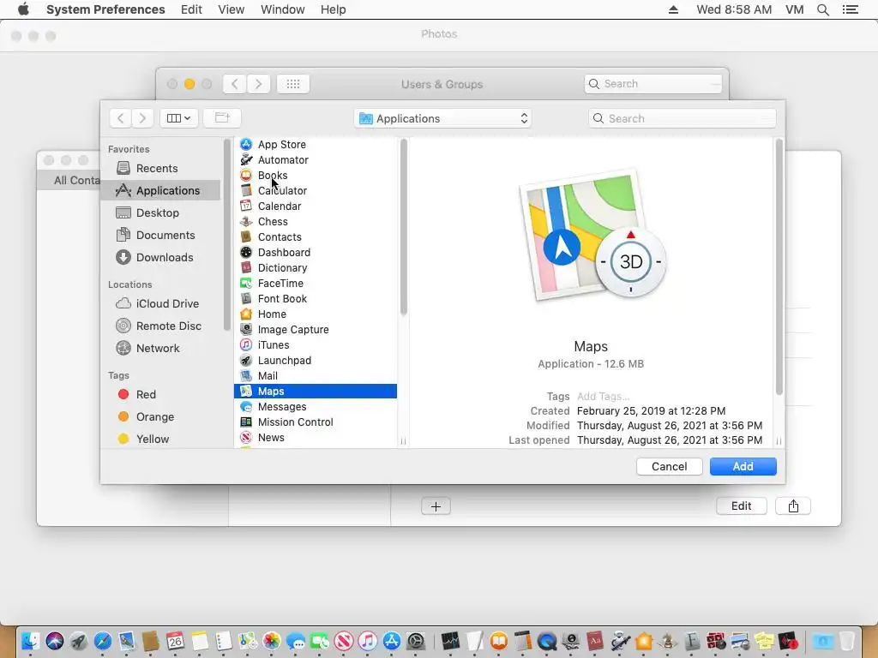Viewport: 878px width, 658px height.
Task: Open the Edit menu
Action: click(191, 9)
